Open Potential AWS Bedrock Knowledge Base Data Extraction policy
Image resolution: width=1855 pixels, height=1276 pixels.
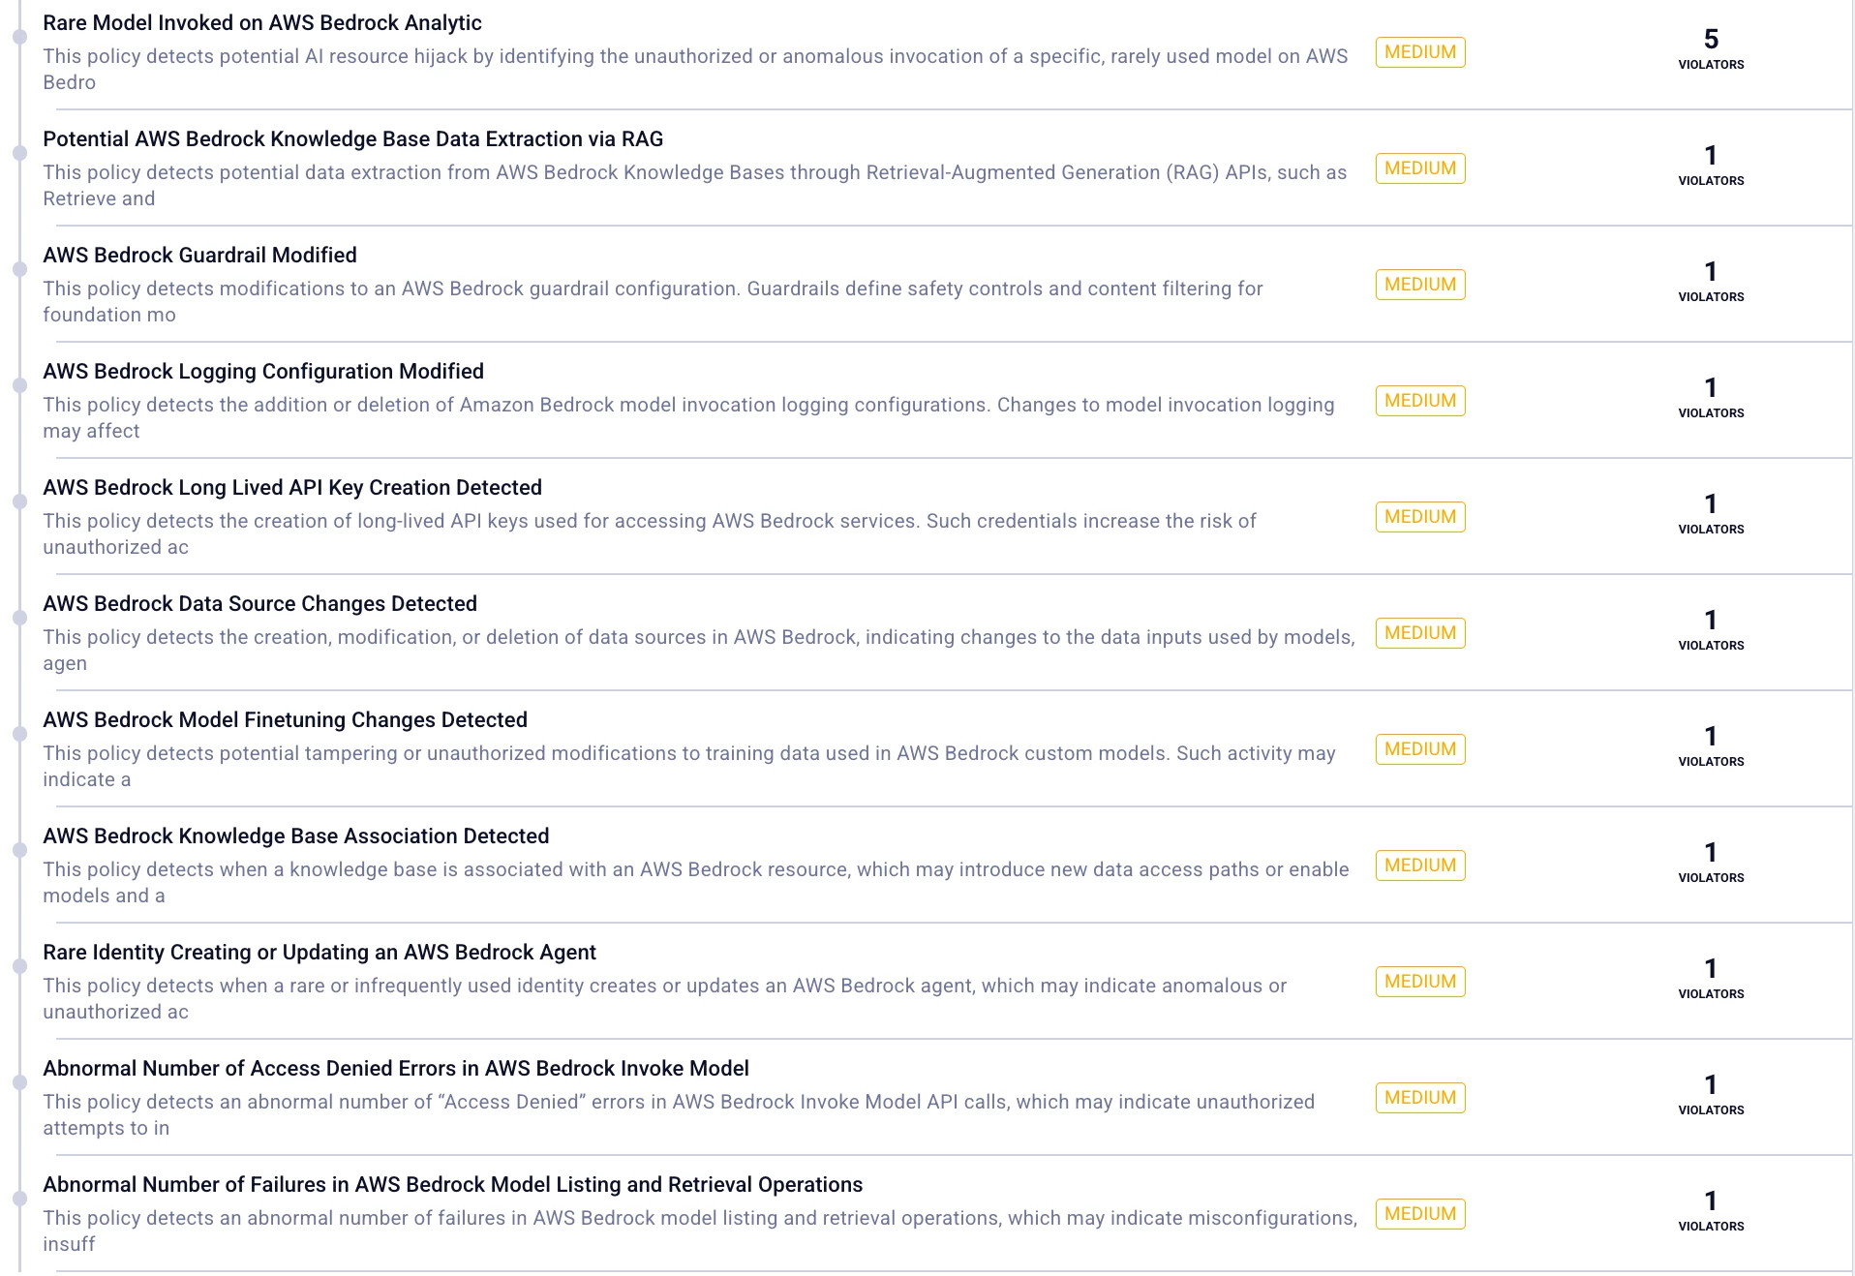[353, 139]
